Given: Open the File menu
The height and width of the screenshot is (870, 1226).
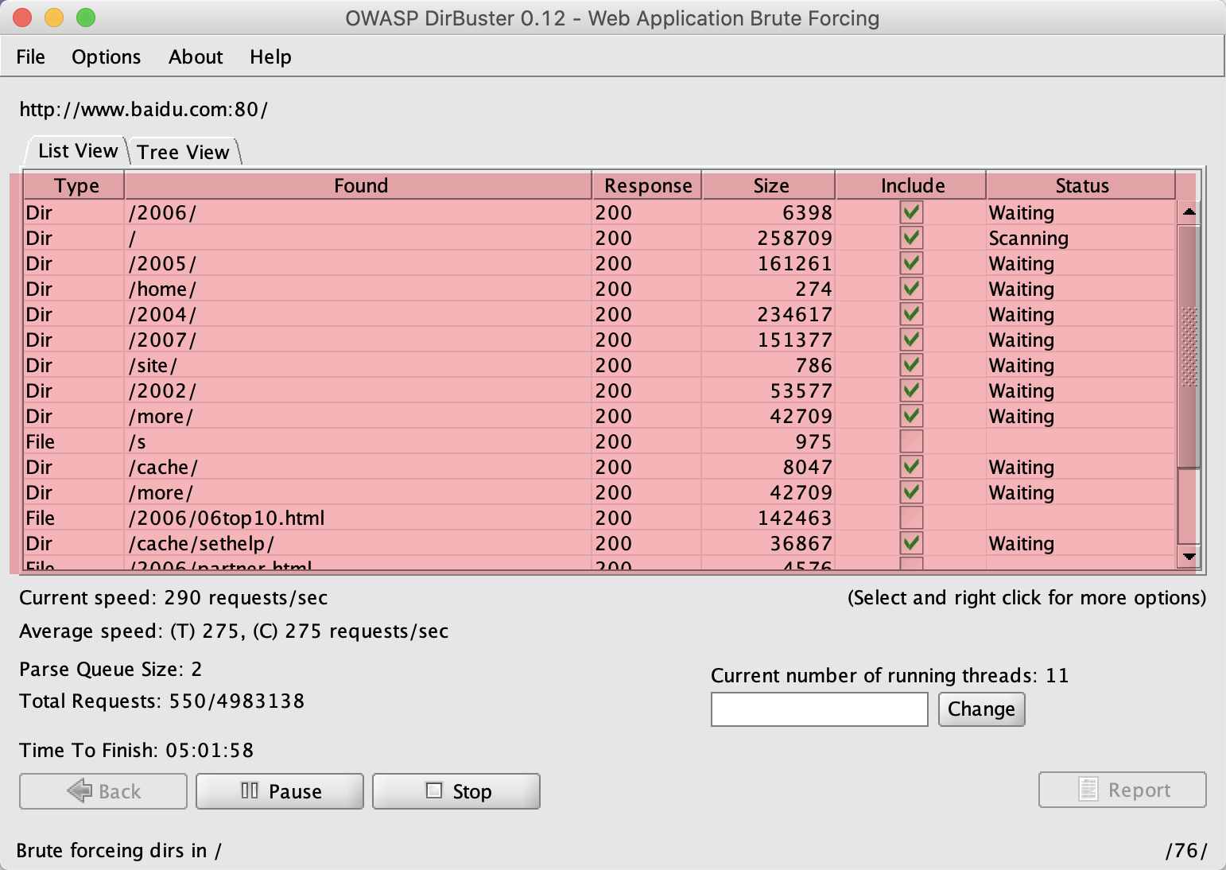Looking at the screenshot, I should [29, 56].
